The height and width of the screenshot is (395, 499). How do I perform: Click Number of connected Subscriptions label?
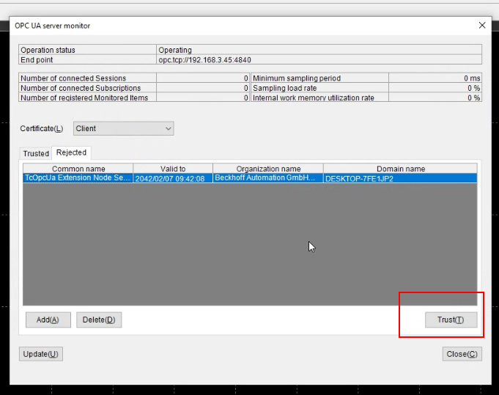[x=81, y=88]
